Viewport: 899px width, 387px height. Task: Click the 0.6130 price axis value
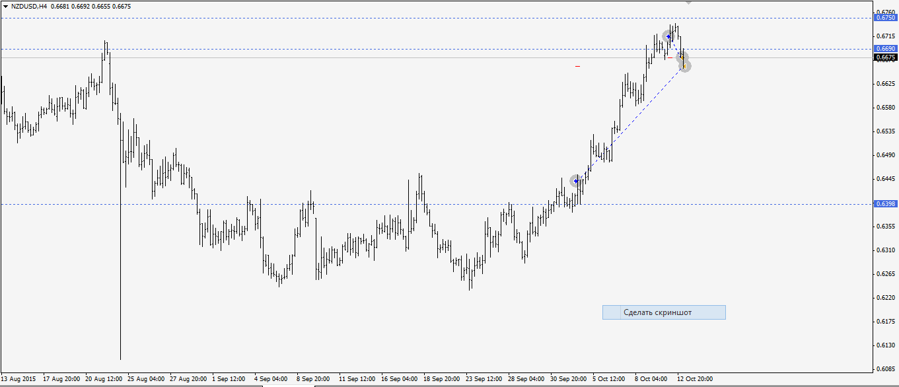point(887,345)
